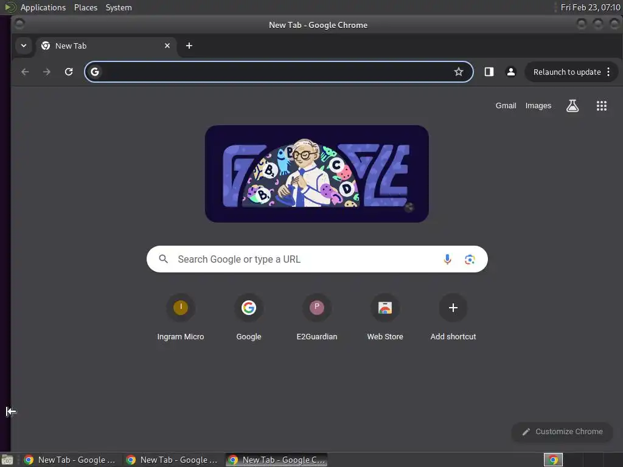Screen dimensions: 623x467
Task: Expand the tab search dropdown arrow
Action: [24, 46]
